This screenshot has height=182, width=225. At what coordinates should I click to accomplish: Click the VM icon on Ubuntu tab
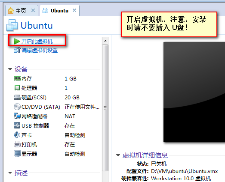point(45,11)
